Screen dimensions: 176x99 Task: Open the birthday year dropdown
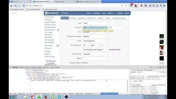point(104,45)
